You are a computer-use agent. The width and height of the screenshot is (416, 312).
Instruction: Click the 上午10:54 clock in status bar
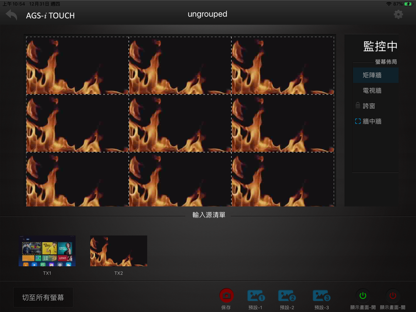(x=14, y=4)
